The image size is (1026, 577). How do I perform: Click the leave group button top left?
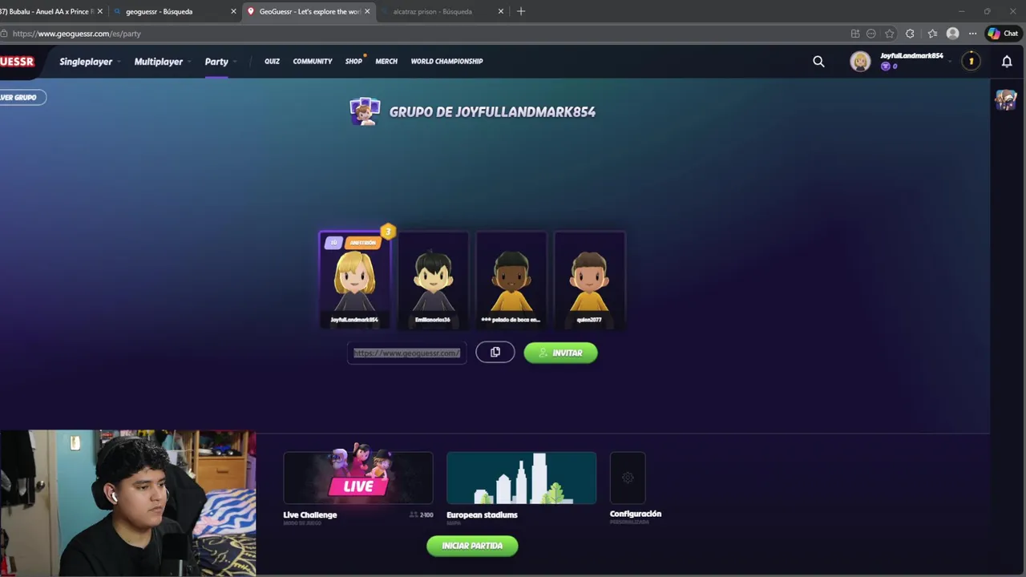point(22,97)
